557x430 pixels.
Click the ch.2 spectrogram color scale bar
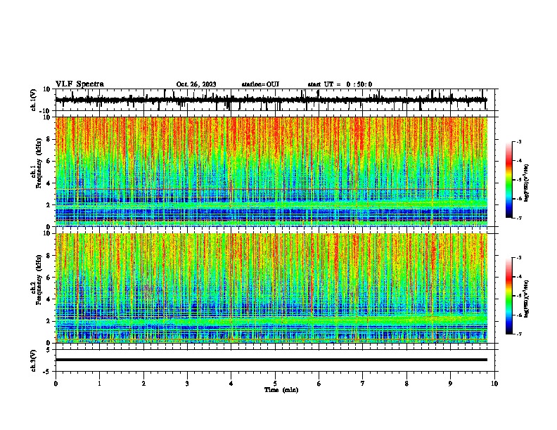tap(508, 296)
